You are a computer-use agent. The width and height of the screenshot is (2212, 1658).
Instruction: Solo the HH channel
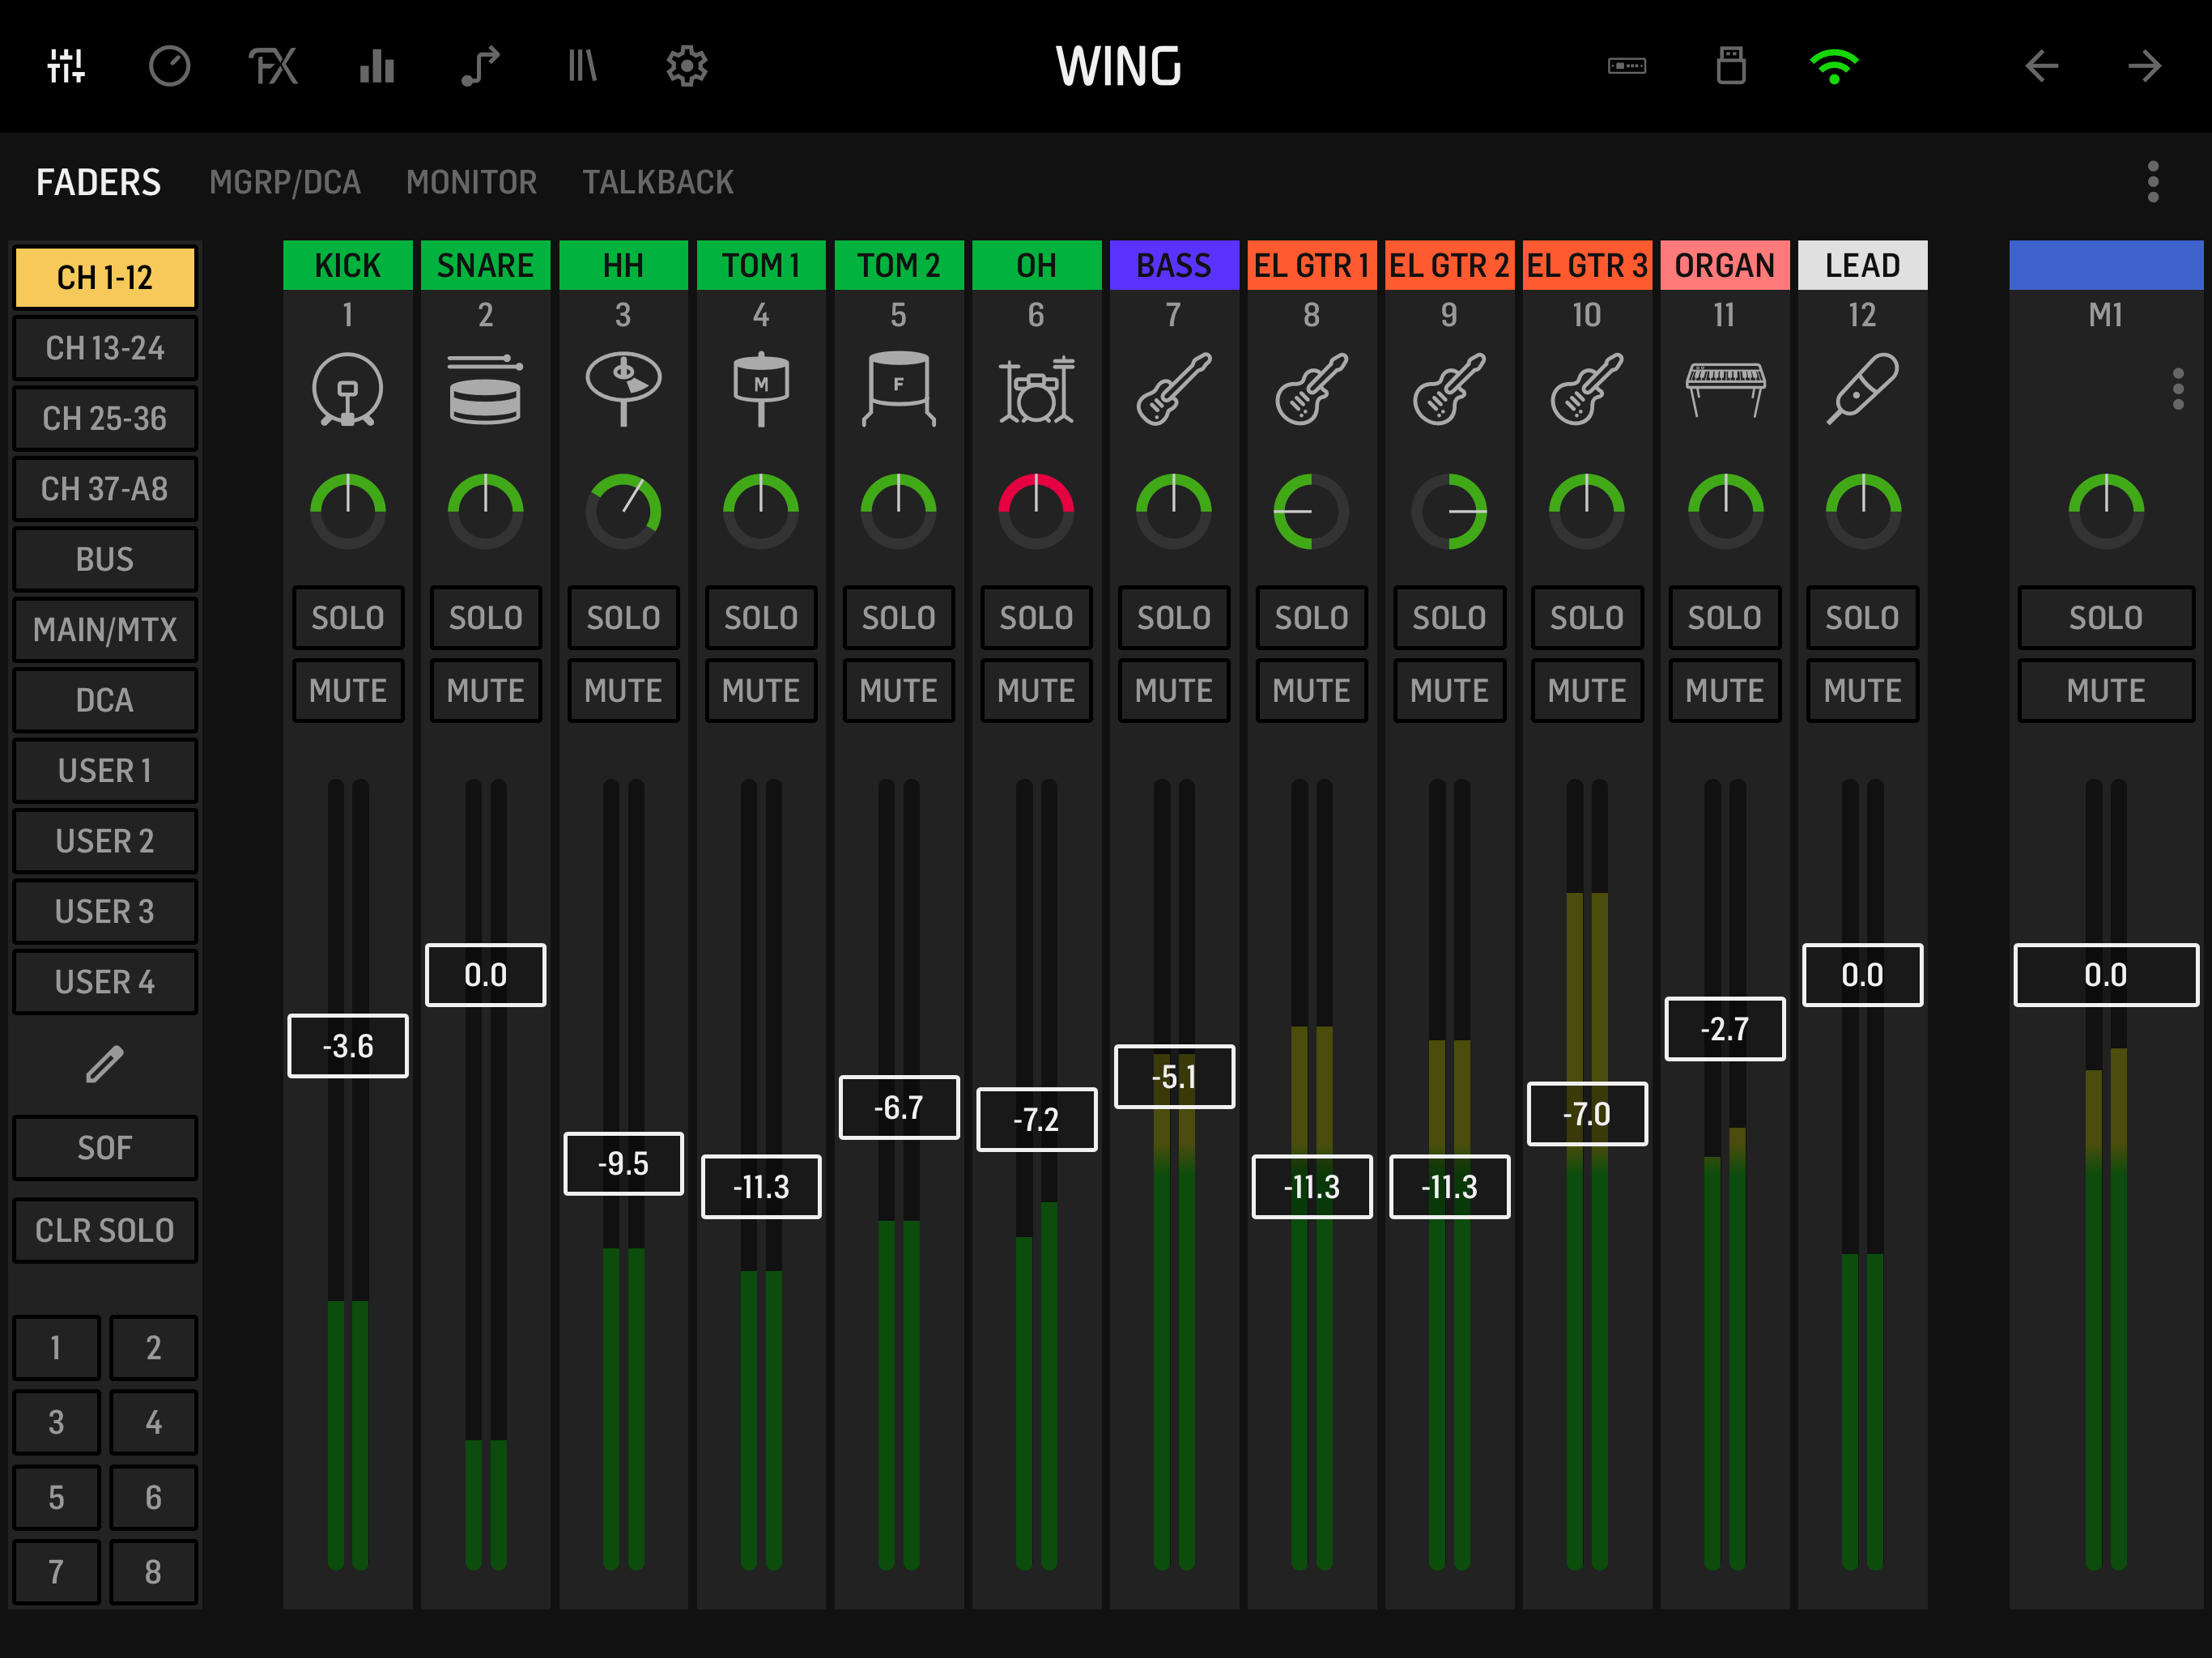pyautogui.click(x=623, y=618)
